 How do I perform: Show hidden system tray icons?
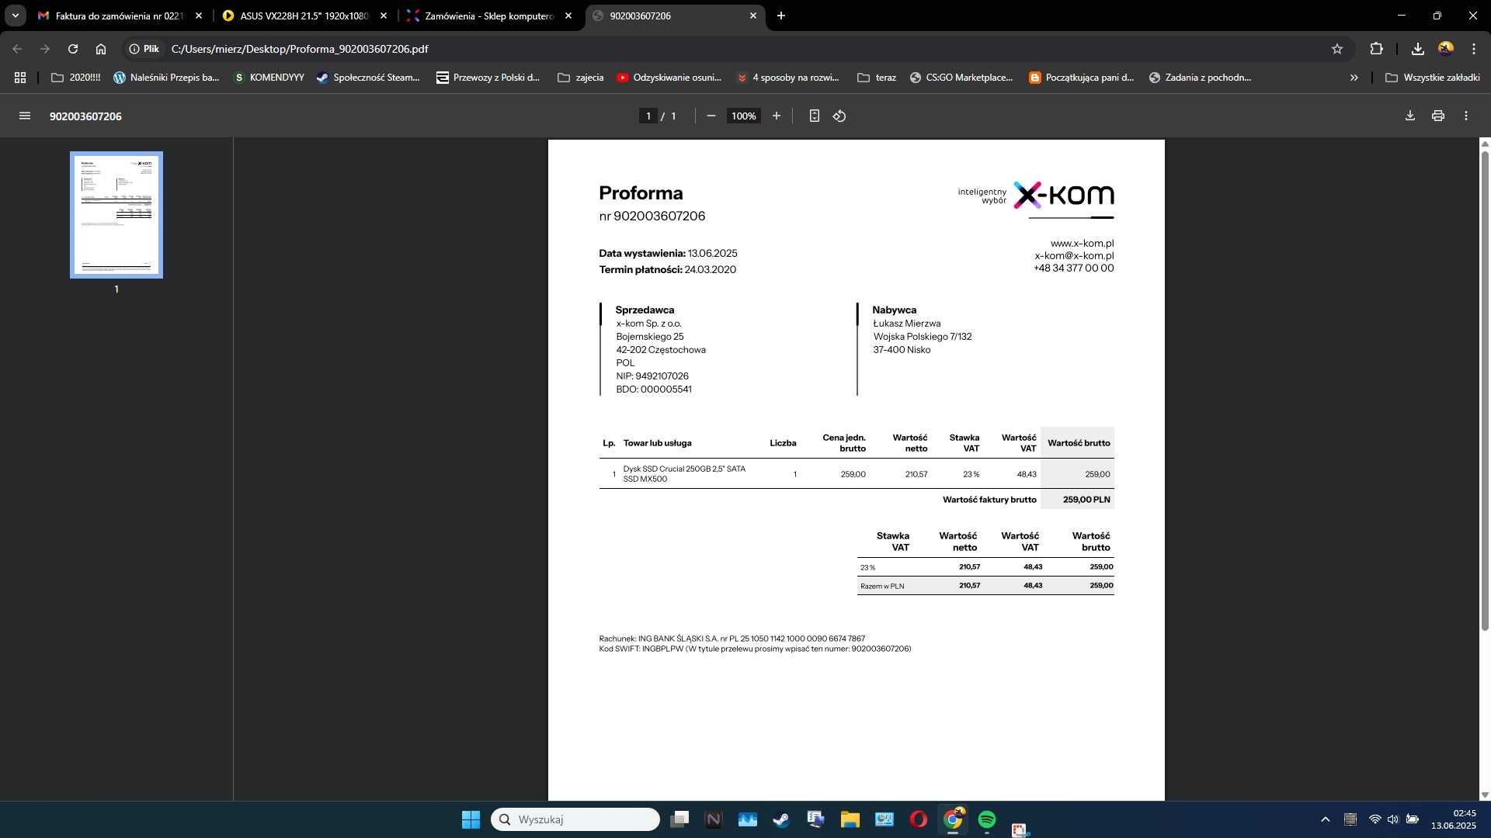point(1326,819)
